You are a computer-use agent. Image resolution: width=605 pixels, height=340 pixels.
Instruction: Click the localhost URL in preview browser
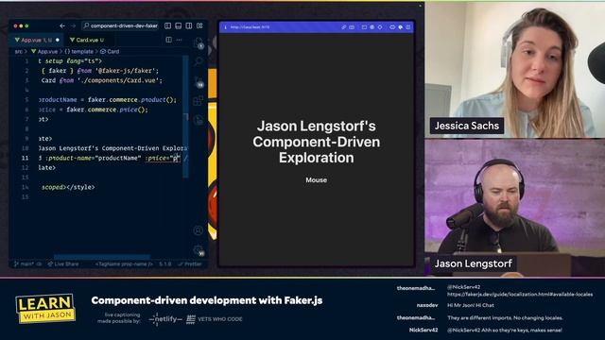click(x=250, y=27)
